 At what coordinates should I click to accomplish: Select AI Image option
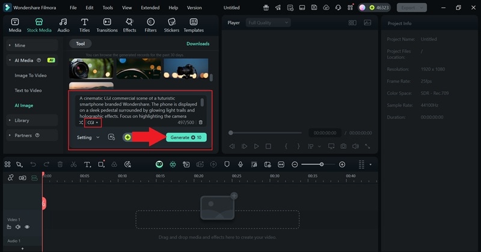pyautogui.click(x=24, y=106)
